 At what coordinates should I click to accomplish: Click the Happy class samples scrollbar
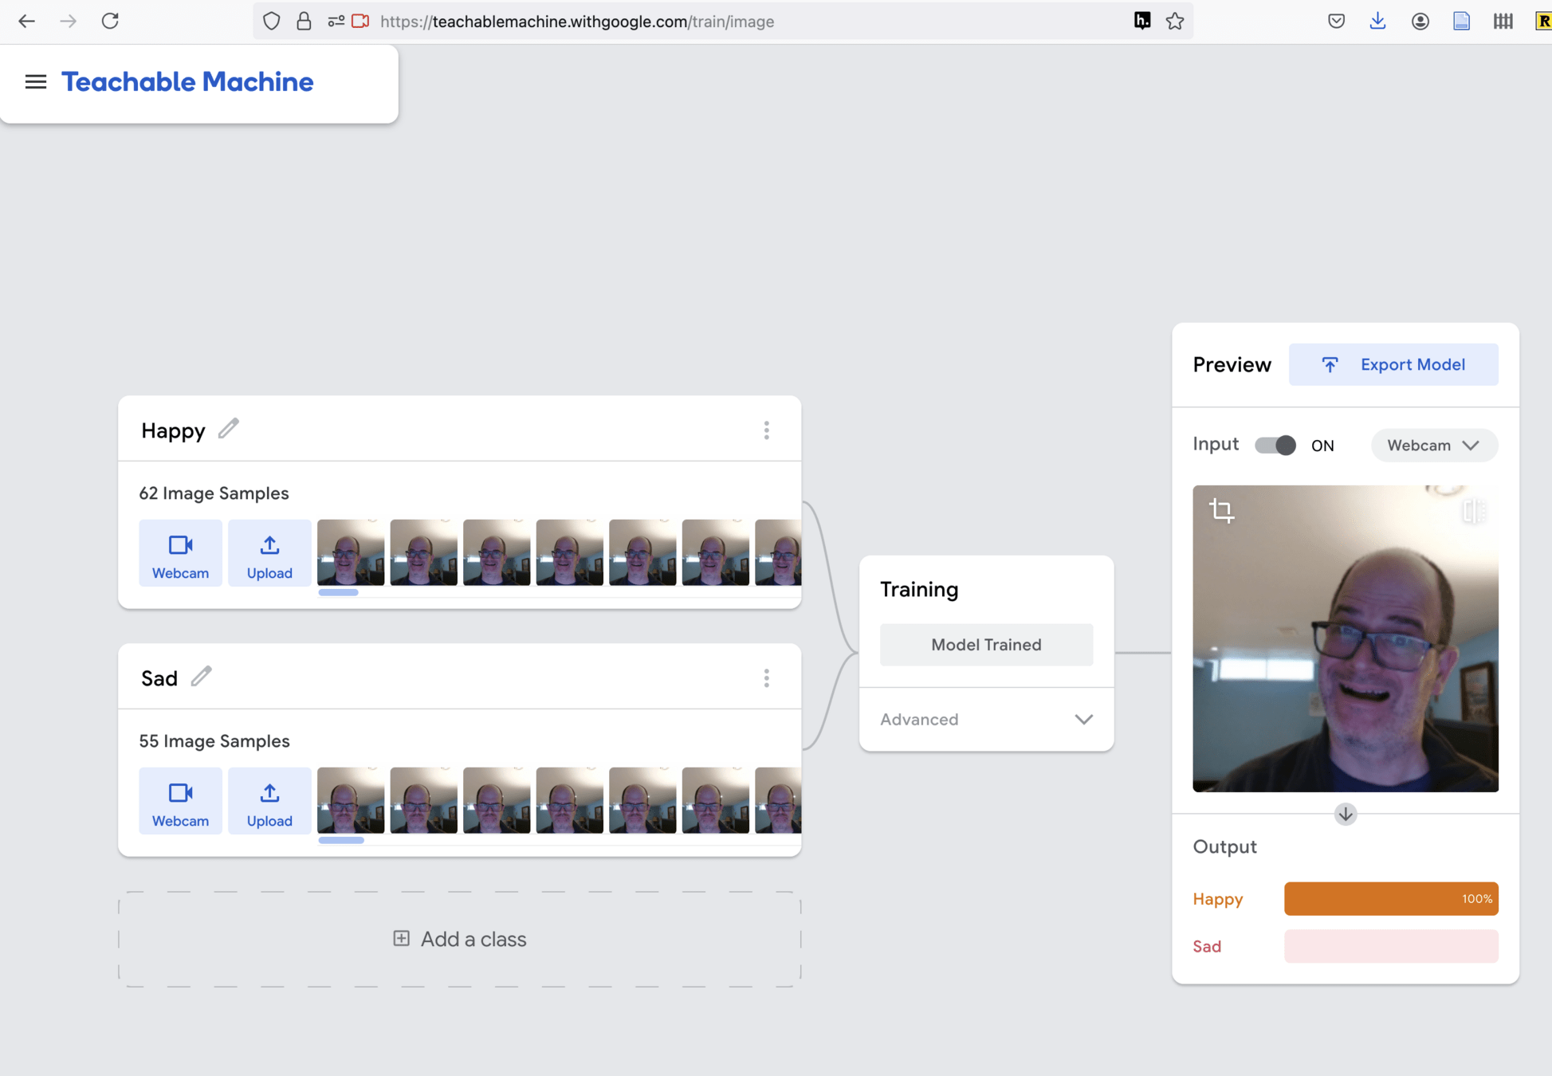click(x=338, y=592)
